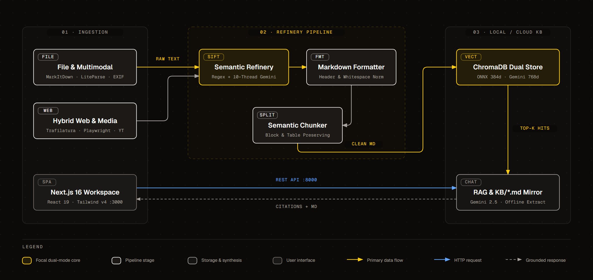The image size is (593, 280).
Task: Click the "TOP-K HITS" edge label
Action: click(x=535, y=128)
